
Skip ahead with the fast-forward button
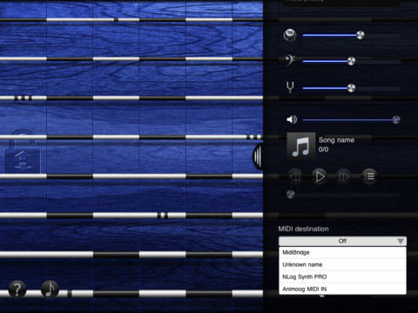coord(344,176)
